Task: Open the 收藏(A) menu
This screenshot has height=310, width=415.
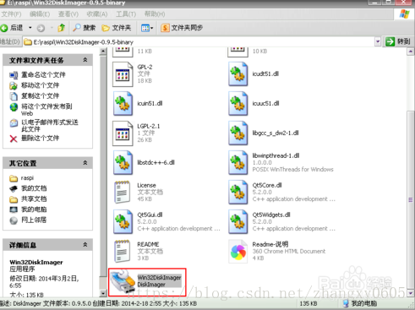Action: tap(97, 14)
